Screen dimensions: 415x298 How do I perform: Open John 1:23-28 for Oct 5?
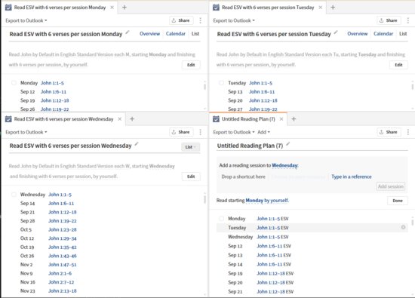(63, 229)
